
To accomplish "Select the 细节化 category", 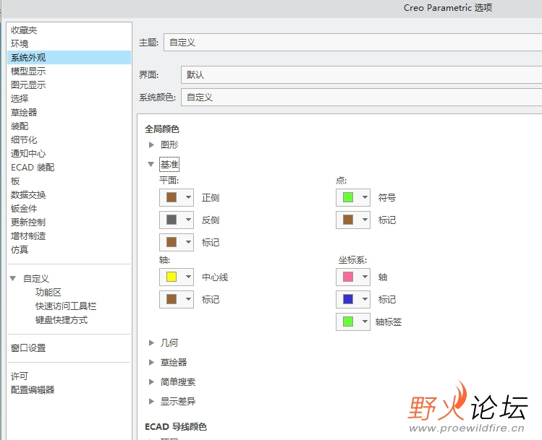I will tap(23, 139).
